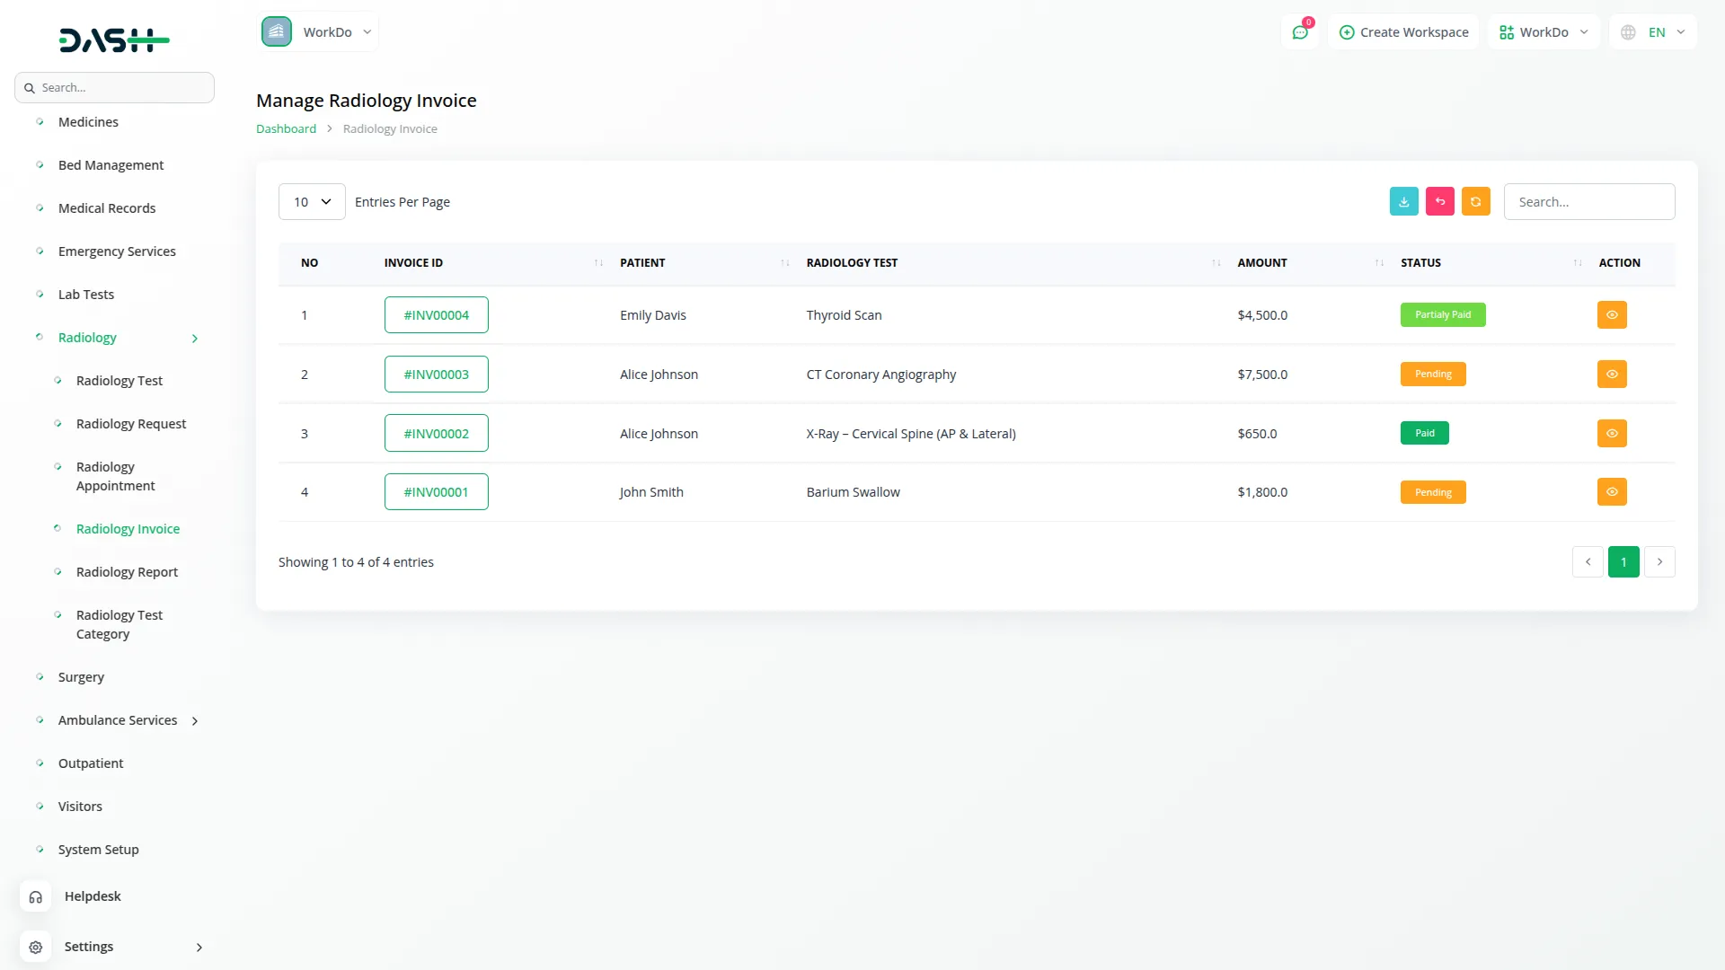
Task: Open Radiology Report in the sidebar
Action: coord(127,572)
